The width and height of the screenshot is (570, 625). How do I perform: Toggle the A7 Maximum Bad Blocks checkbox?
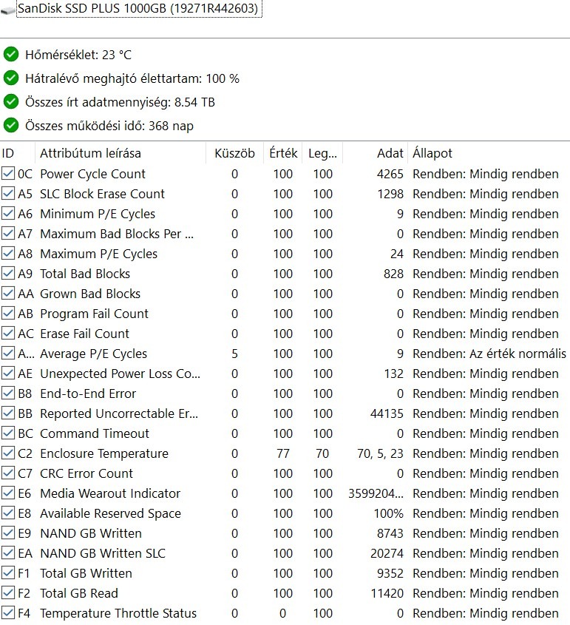coord(8,234)
